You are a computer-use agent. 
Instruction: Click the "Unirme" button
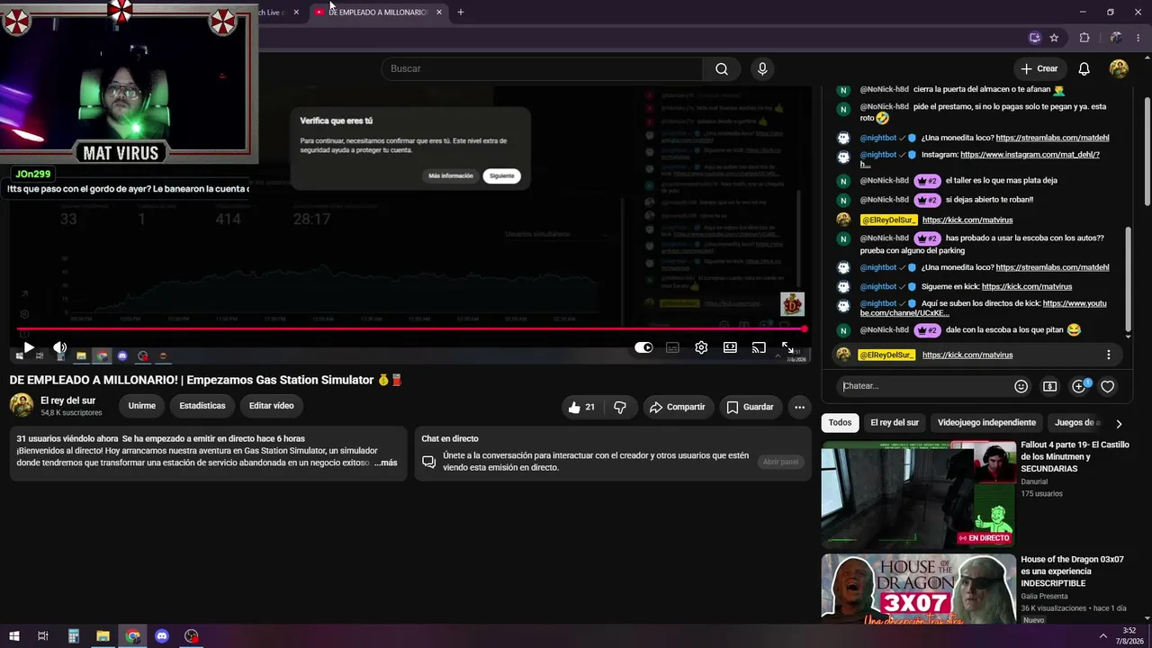[x=142, y=406]
